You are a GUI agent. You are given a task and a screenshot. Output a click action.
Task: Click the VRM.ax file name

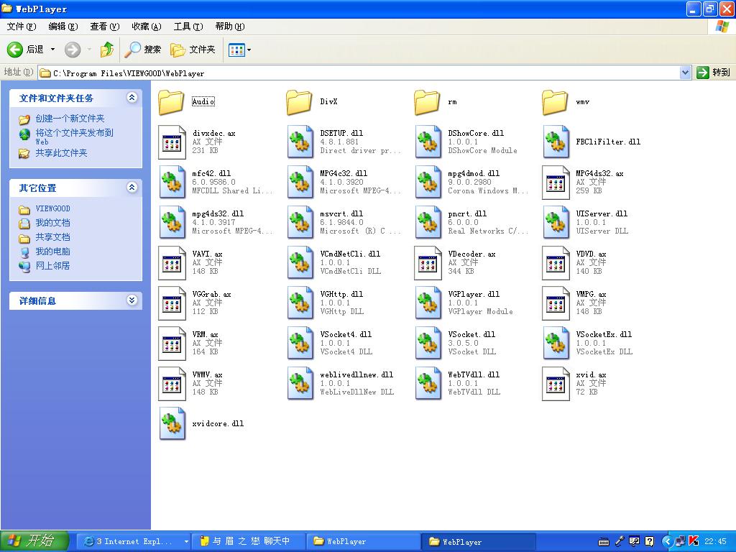click(205, 334)
